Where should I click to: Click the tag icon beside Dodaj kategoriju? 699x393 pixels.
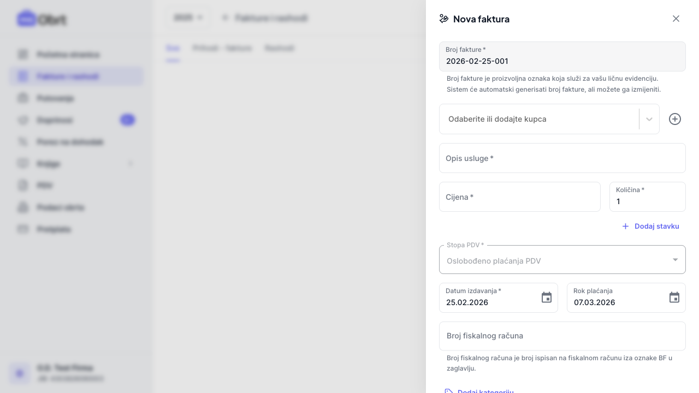click(449, 391)
